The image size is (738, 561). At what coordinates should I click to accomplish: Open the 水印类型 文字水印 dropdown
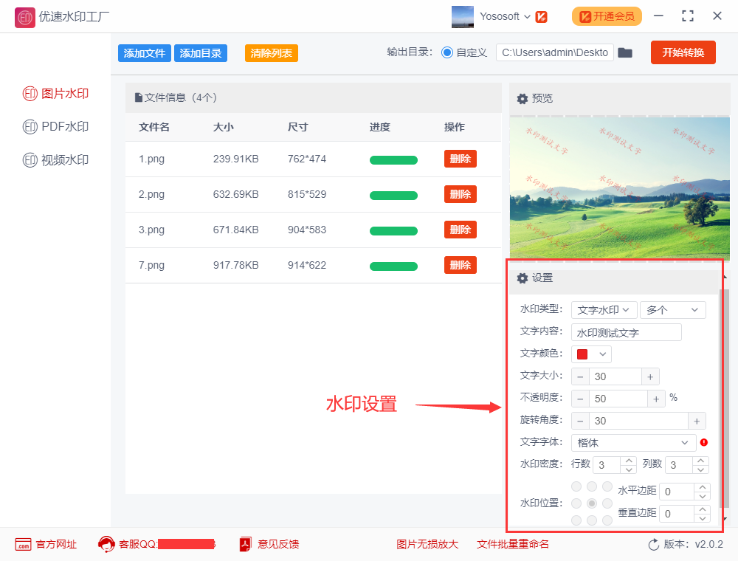pos(604,309)
